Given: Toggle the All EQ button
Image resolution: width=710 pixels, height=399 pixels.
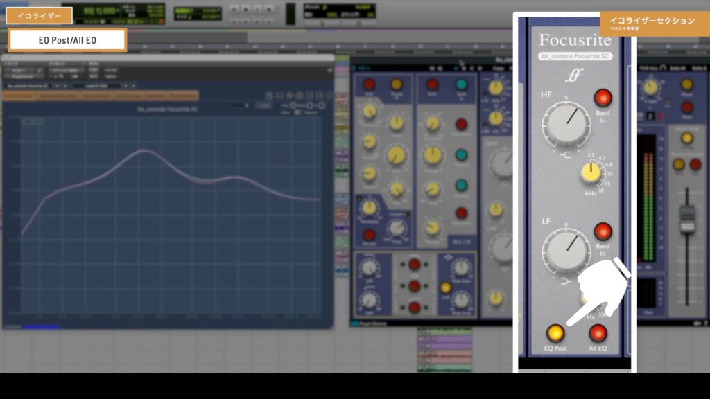Looking at the screenshot, I should pyautogui.click(x=598, y=333).
